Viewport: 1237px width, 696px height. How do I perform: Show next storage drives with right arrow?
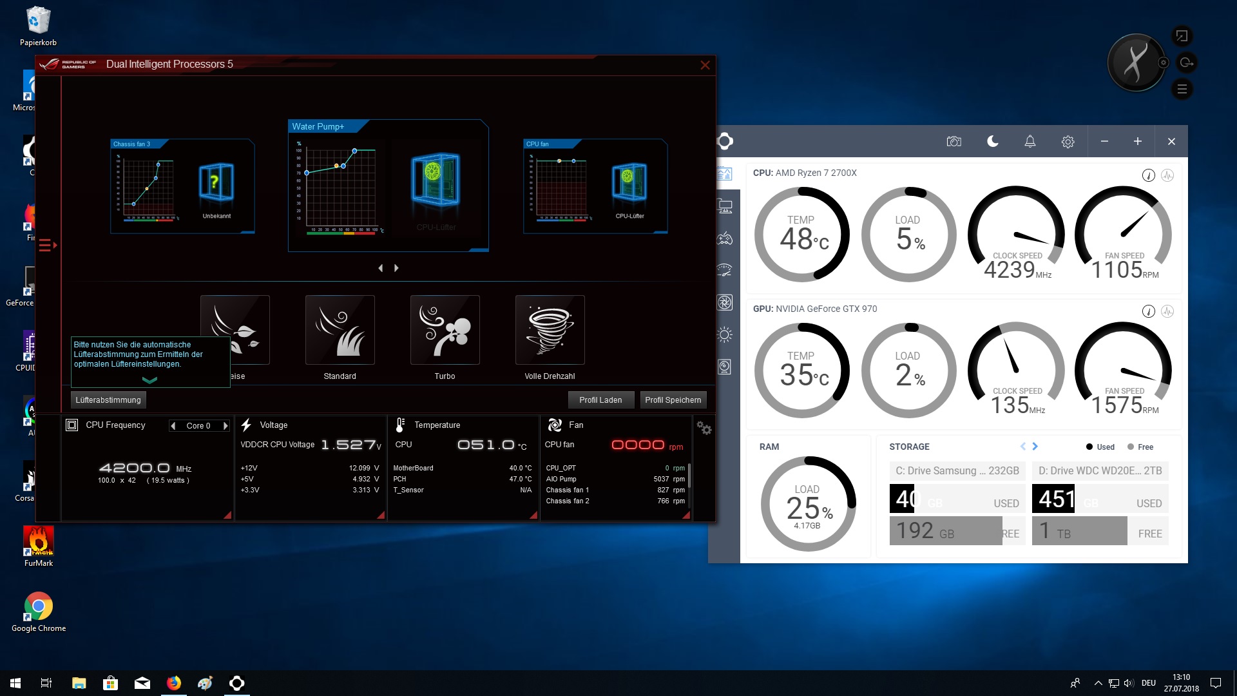[x=1035, y=447]
